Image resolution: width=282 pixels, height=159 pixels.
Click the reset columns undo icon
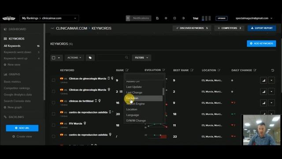[273, 70]
